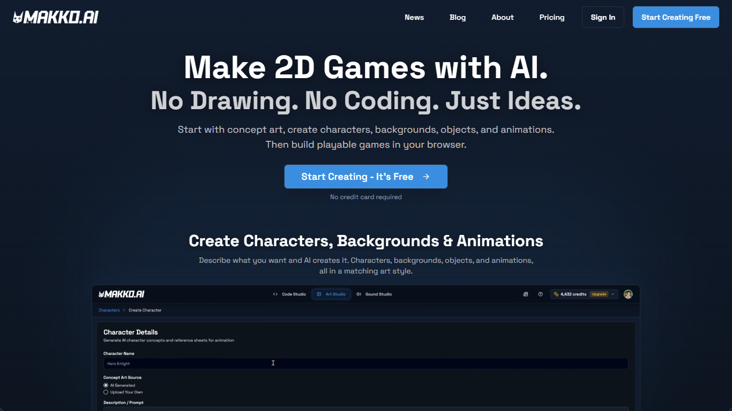This screenshot has width=732, height=411.
Task: Switch to the Code Studio tab
Action: tap(289, 294)
